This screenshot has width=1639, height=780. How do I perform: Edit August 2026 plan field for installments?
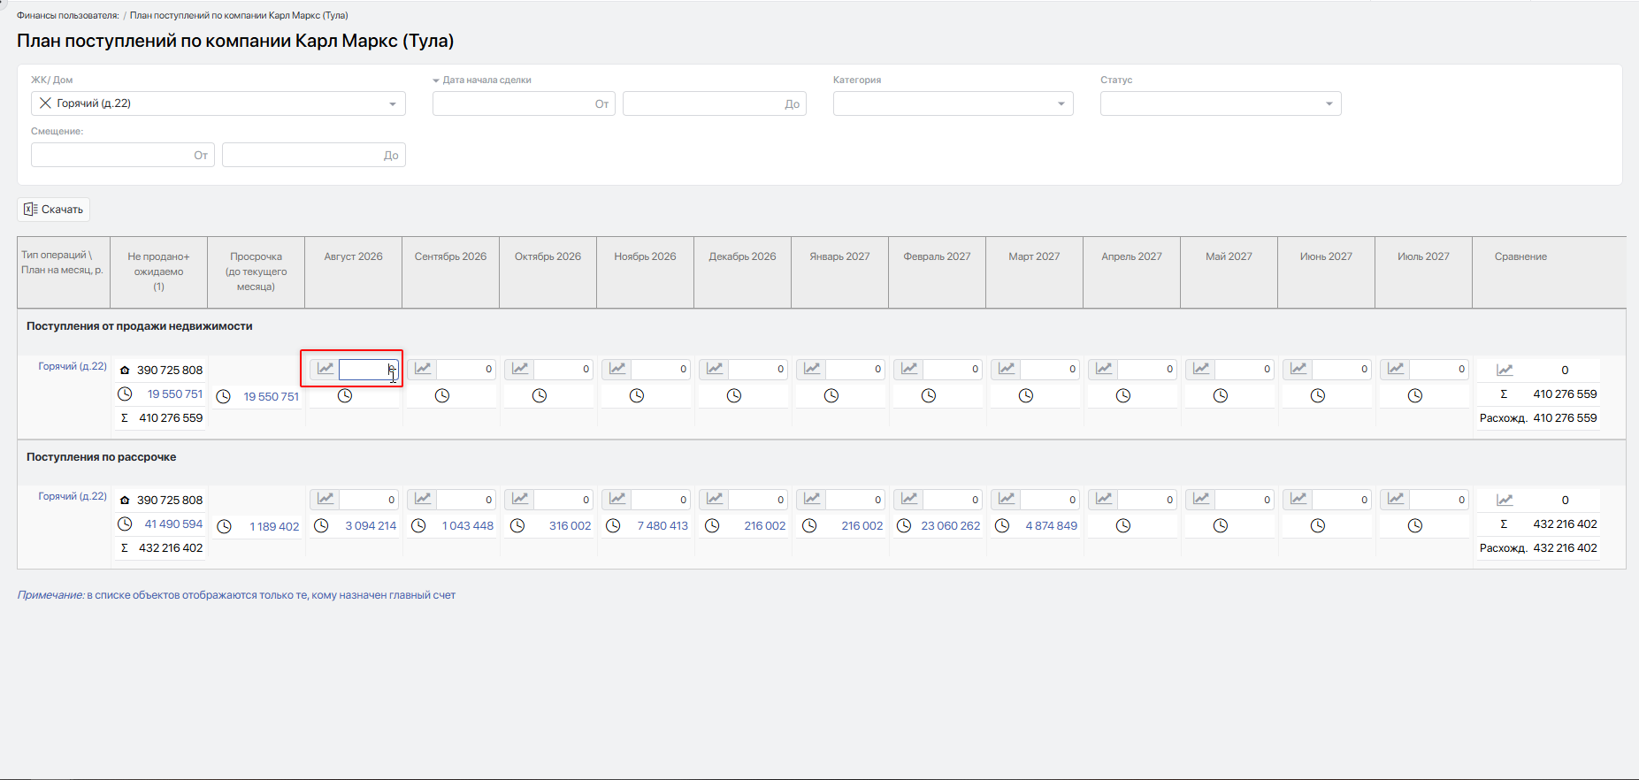coord(369,499)
